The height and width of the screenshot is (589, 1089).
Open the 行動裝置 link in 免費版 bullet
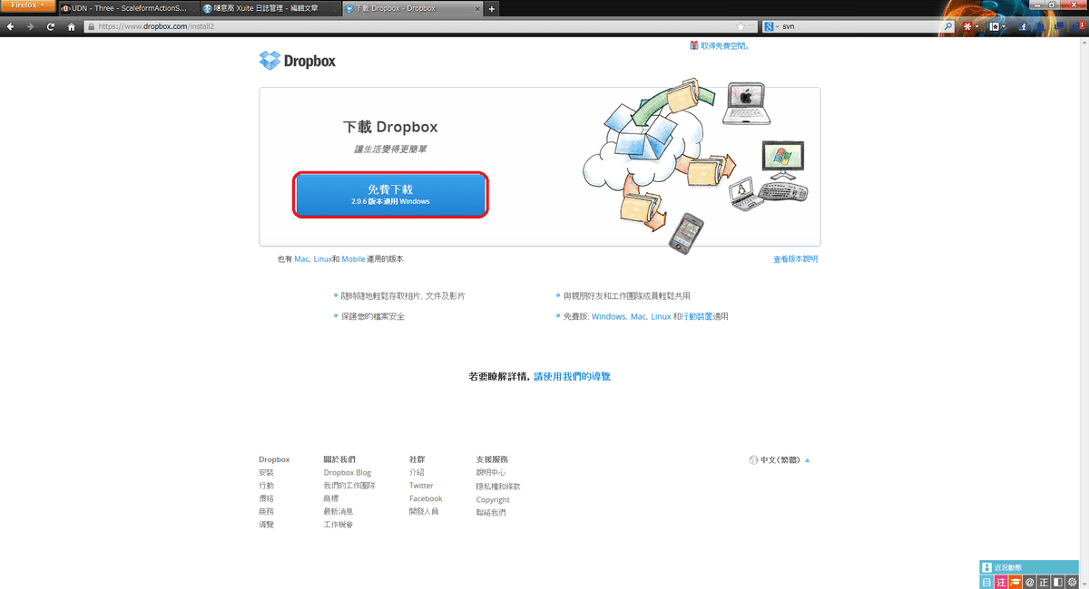697,317
